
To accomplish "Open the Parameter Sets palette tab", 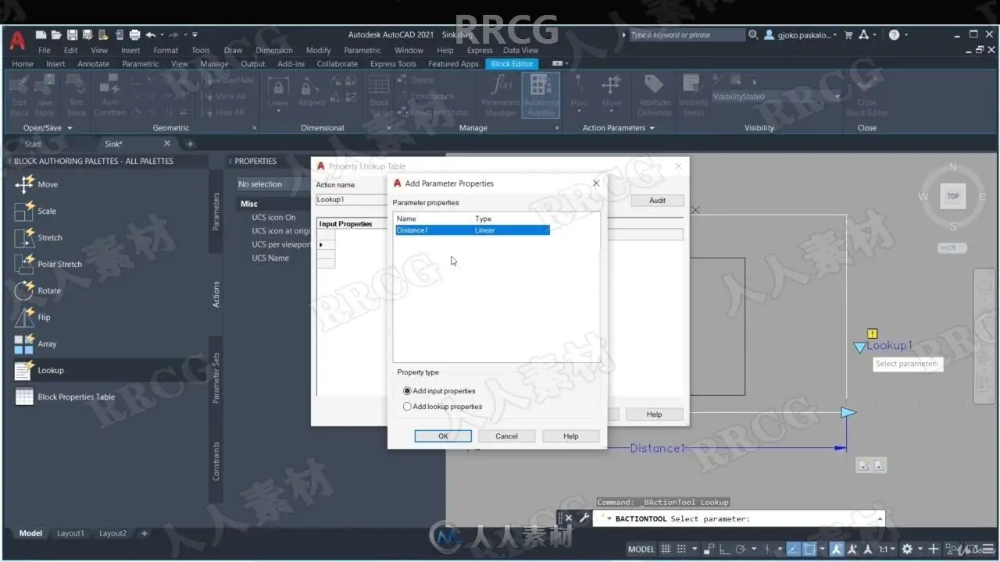I will (216, 378).
